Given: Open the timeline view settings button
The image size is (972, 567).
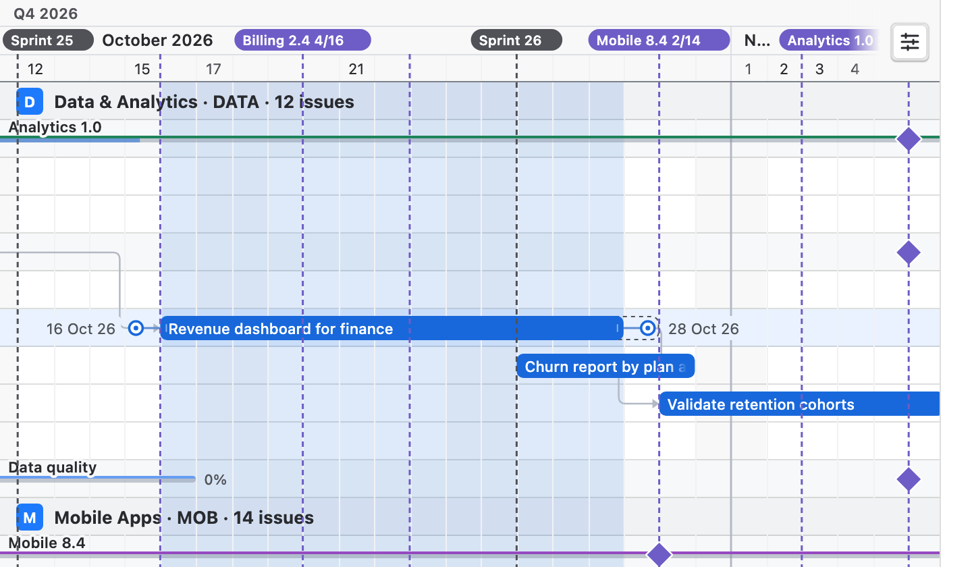Looking at the screenshot, I should 910,43.
